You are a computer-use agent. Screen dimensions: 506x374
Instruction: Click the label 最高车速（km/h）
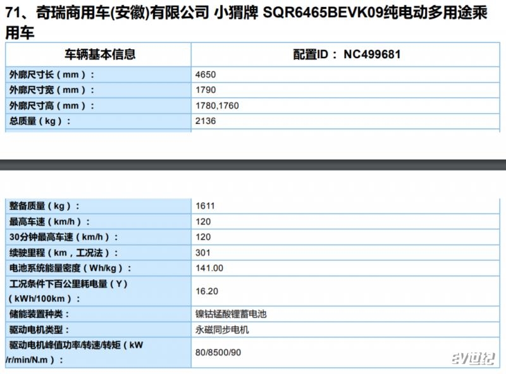point(49,222)
